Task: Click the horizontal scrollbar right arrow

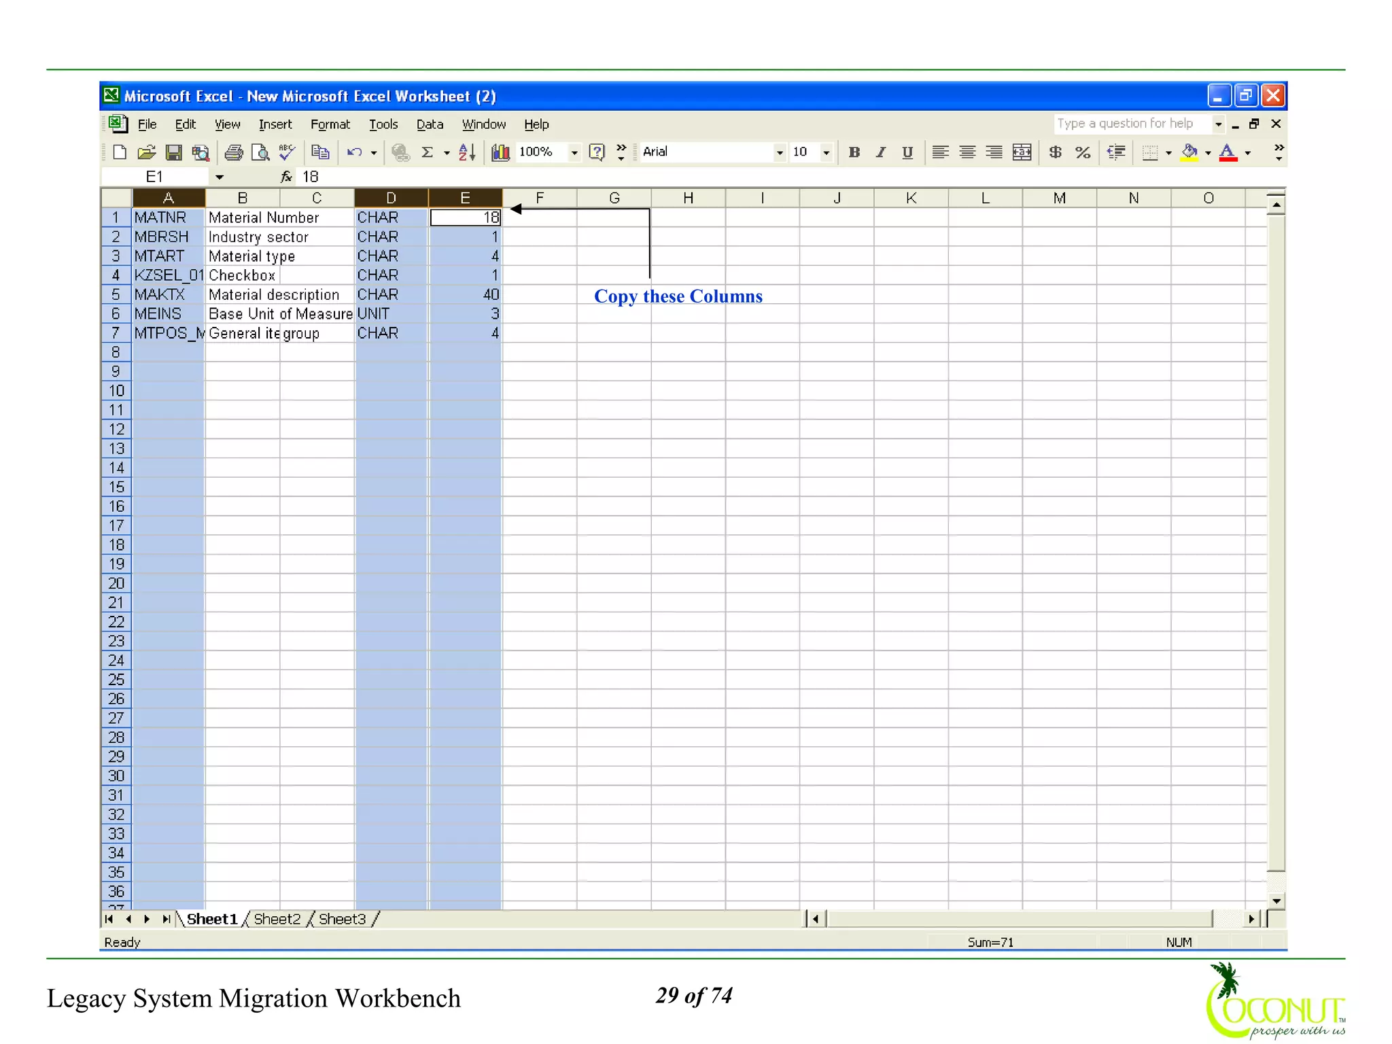Action: pyautogui.click(x=1251, y=919)
